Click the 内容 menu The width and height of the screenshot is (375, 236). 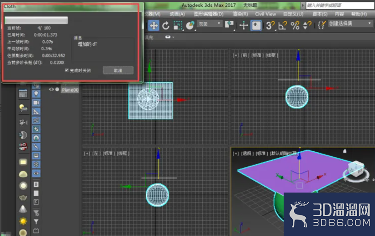pos(339,14)
